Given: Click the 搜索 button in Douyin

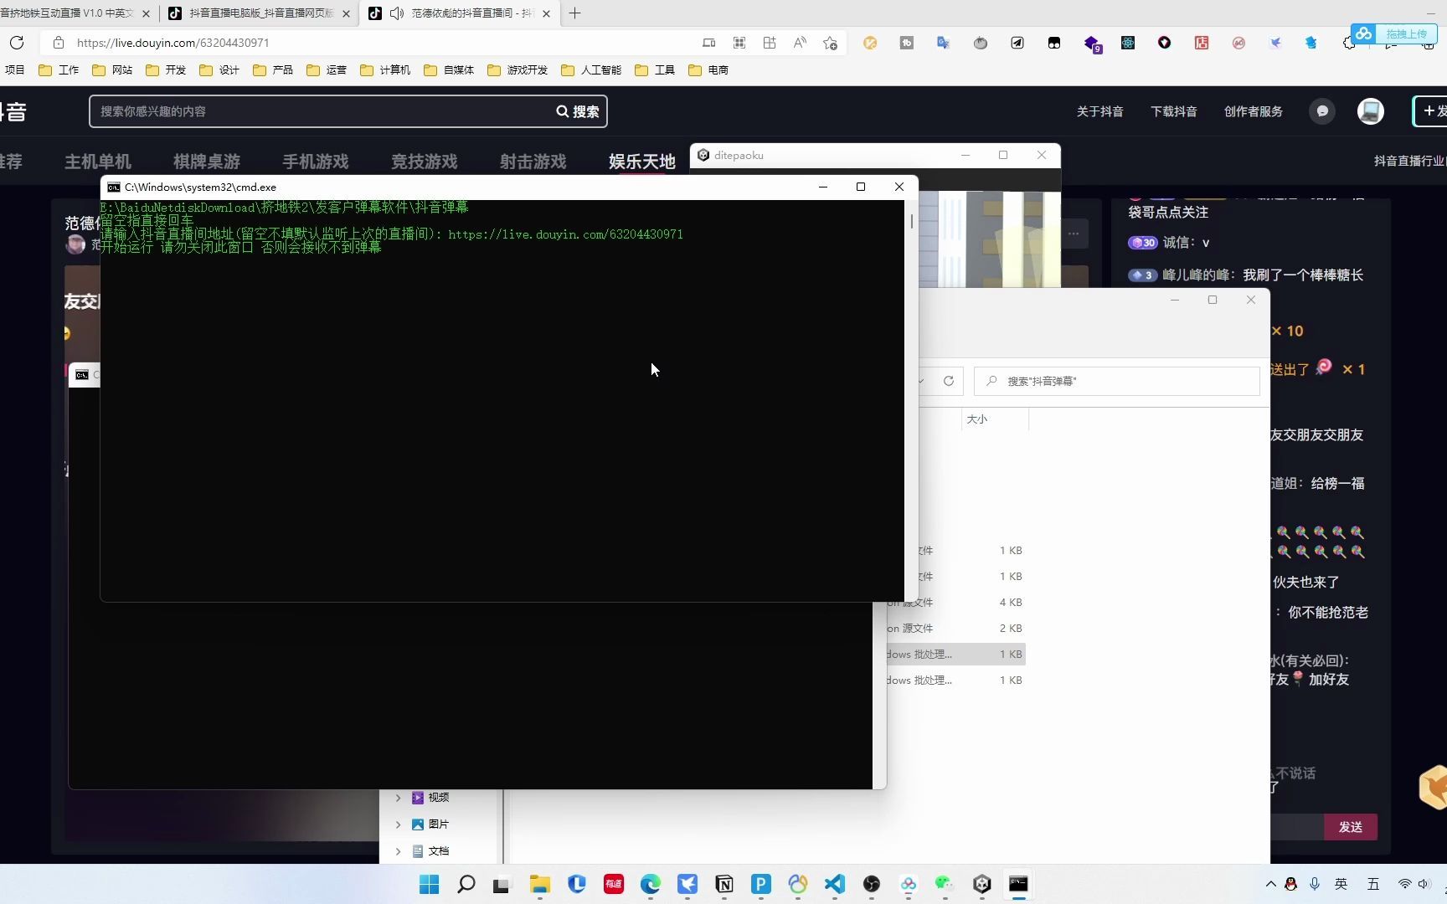Looking at the screenshot, I should [578, 111].
